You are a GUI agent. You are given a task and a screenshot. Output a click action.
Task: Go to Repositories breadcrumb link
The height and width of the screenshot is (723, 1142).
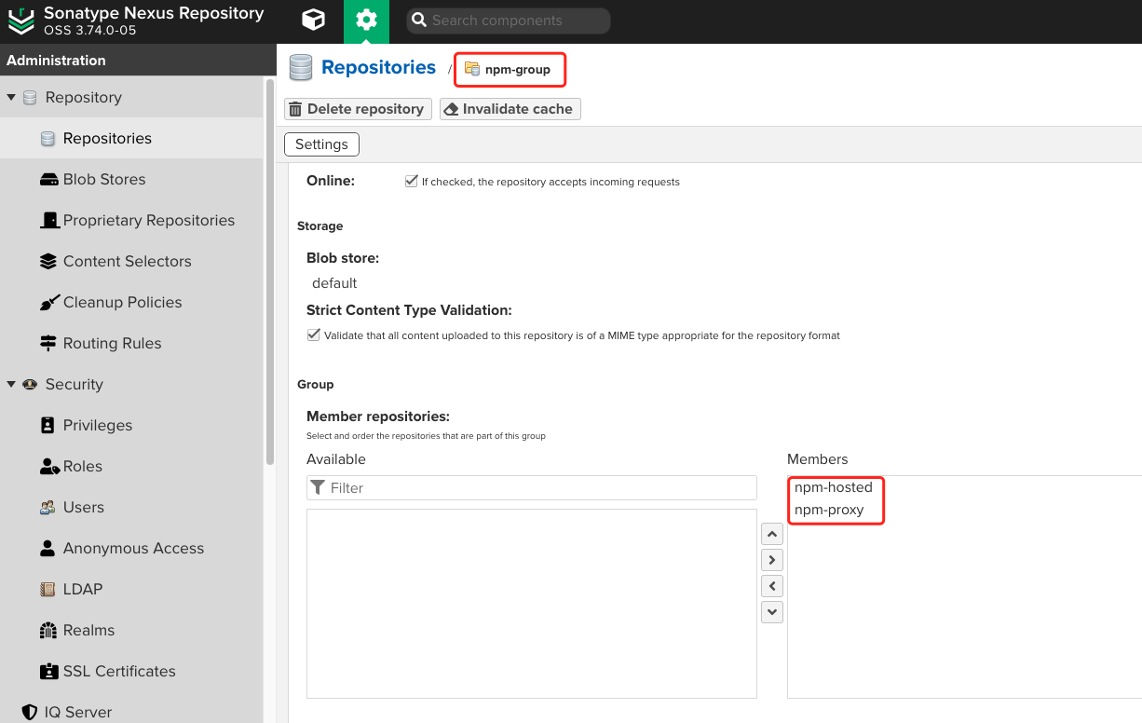pos(378,67)
